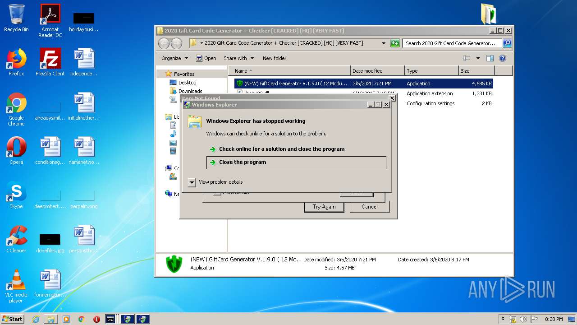Select the (NEW) GiftCard Generator application file
The width and height of the screenshot is (577, 325).
pyautogui.click(x=364, y=84)
